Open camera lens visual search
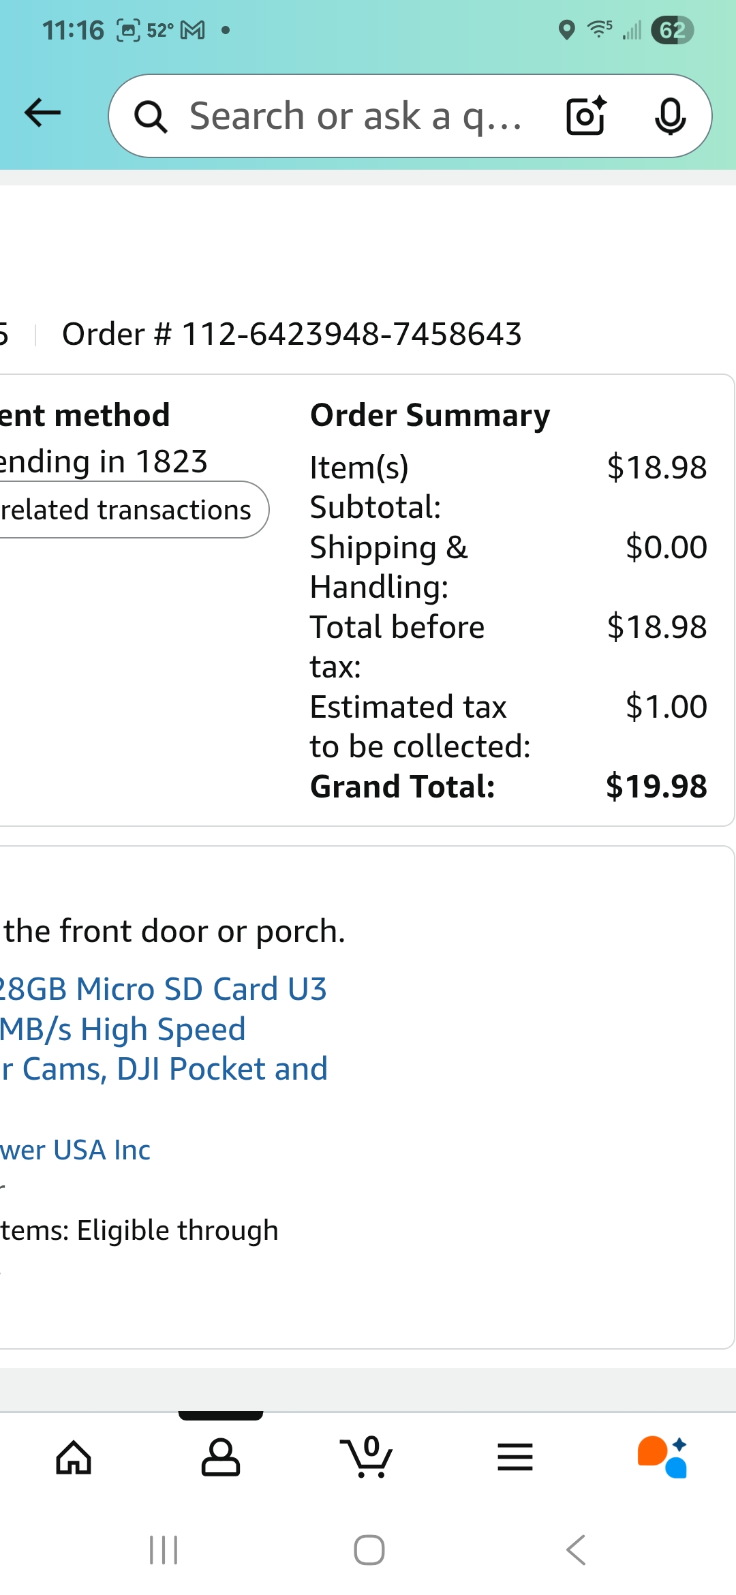 coord(586,116)
